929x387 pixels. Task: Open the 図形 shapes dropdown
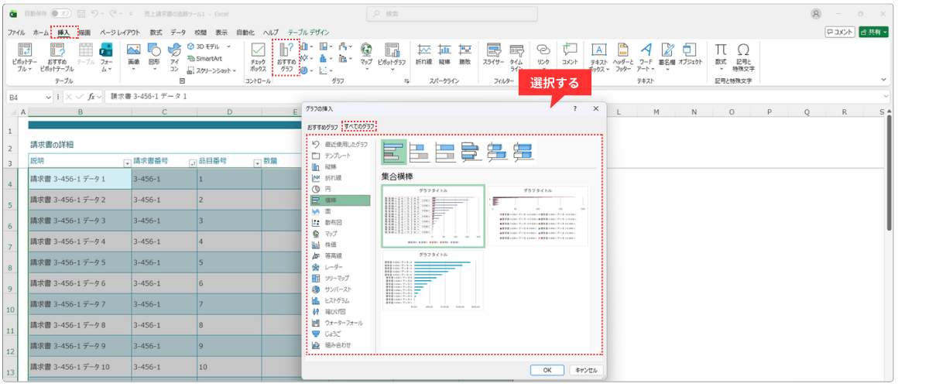[x=154, y=56]
